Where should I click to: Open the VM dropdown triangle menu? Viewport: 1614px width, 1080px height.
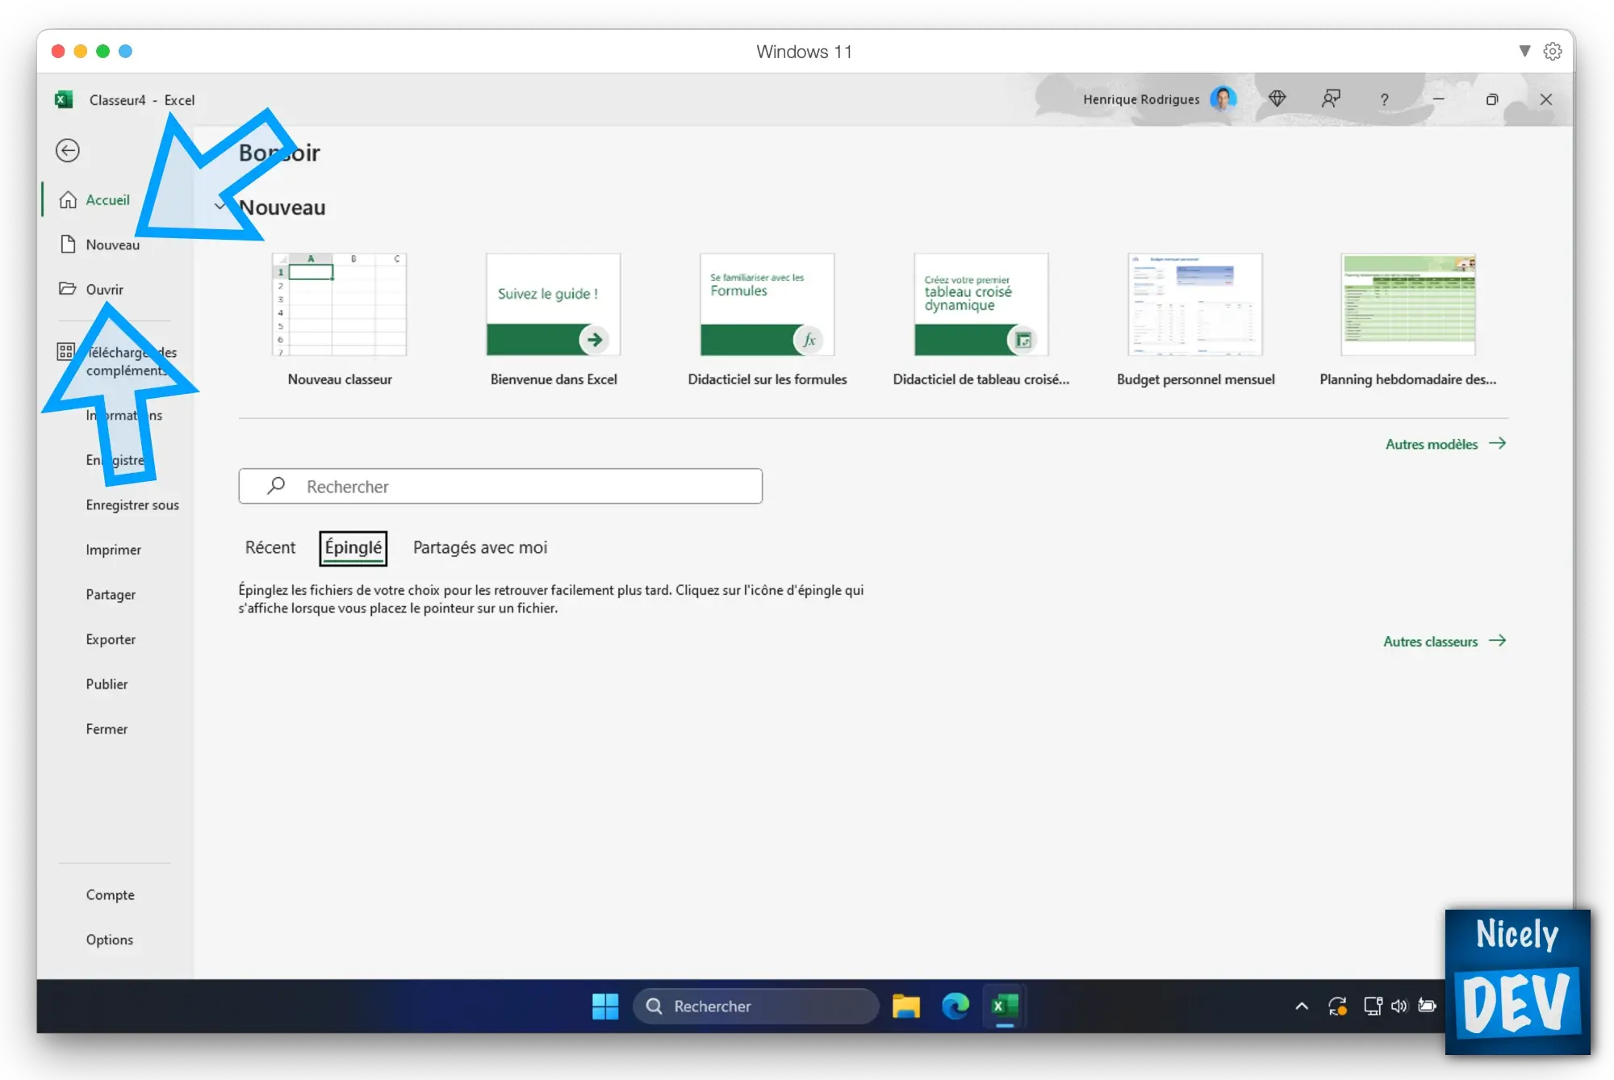(1524, 51)
